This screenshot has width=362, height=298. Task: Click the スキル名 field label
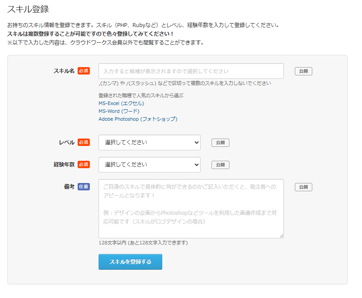[x=64, y=71]
